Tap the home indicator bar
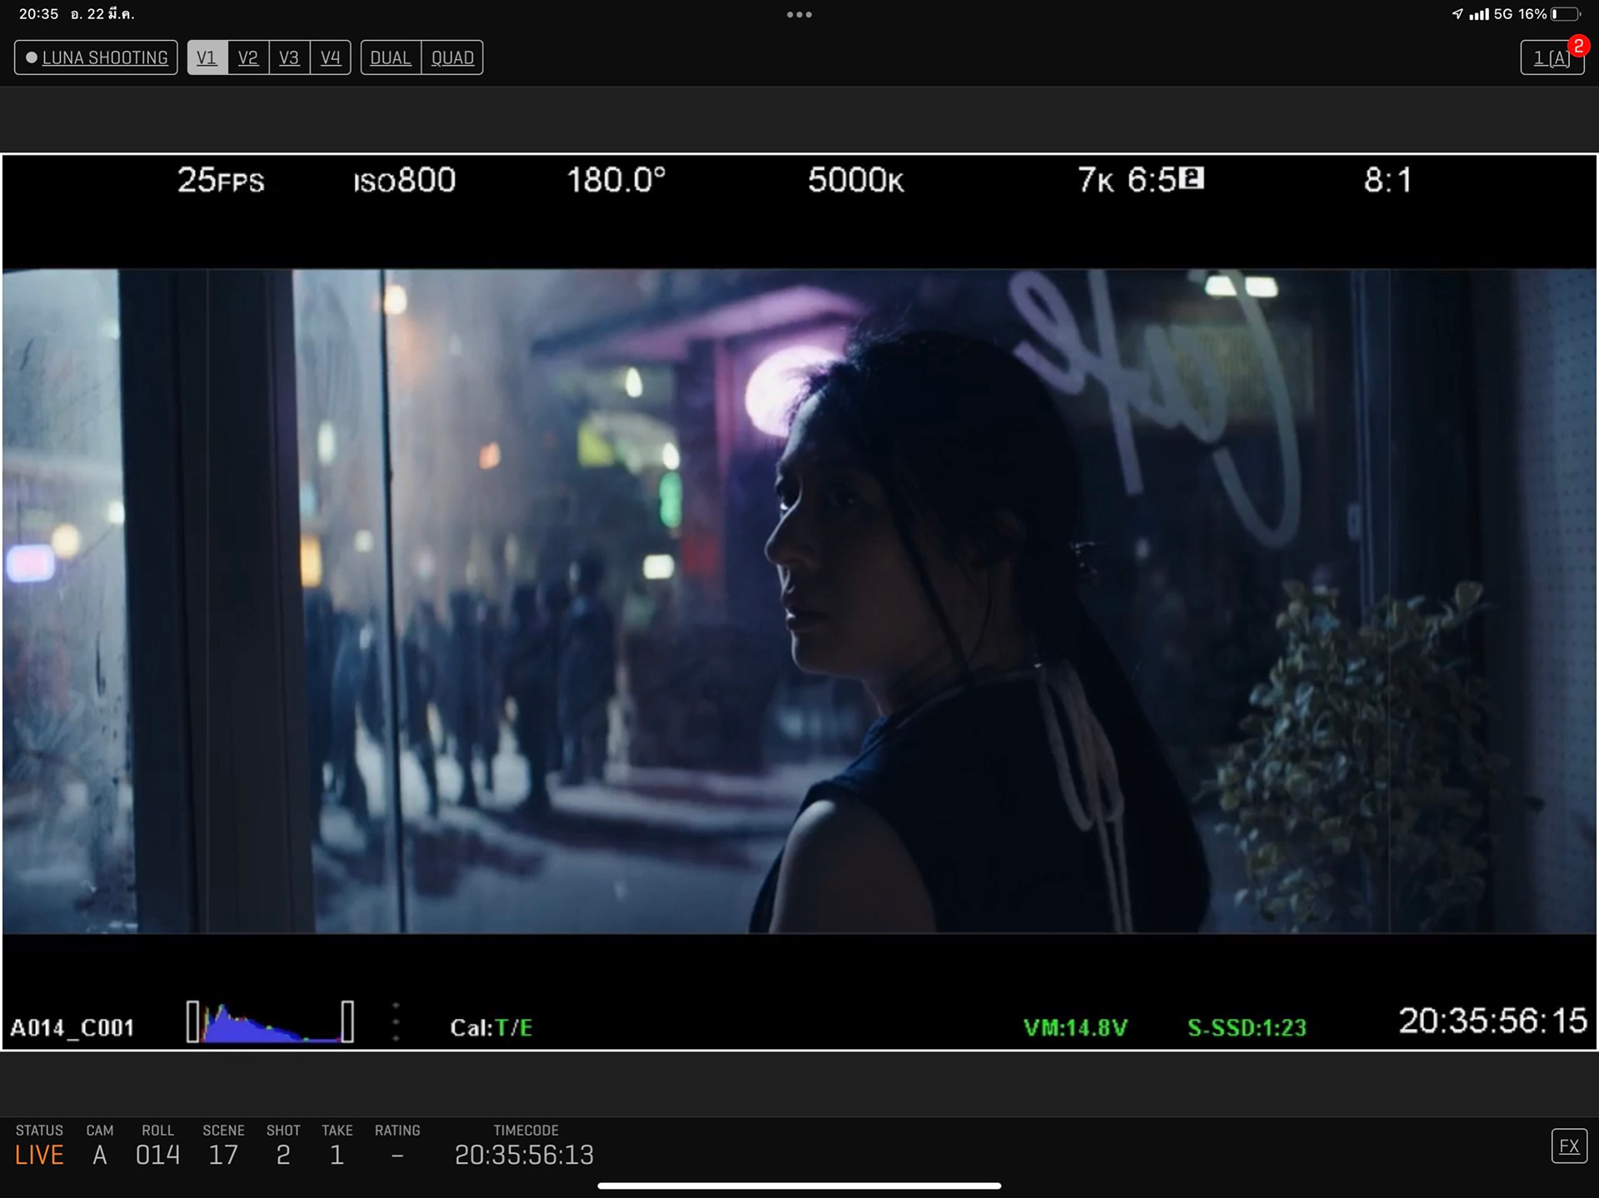 (799, 1186)
